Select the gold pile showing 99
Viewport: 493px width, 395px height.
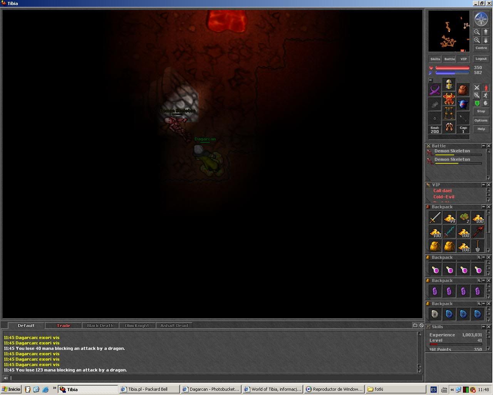coord(449,218)
